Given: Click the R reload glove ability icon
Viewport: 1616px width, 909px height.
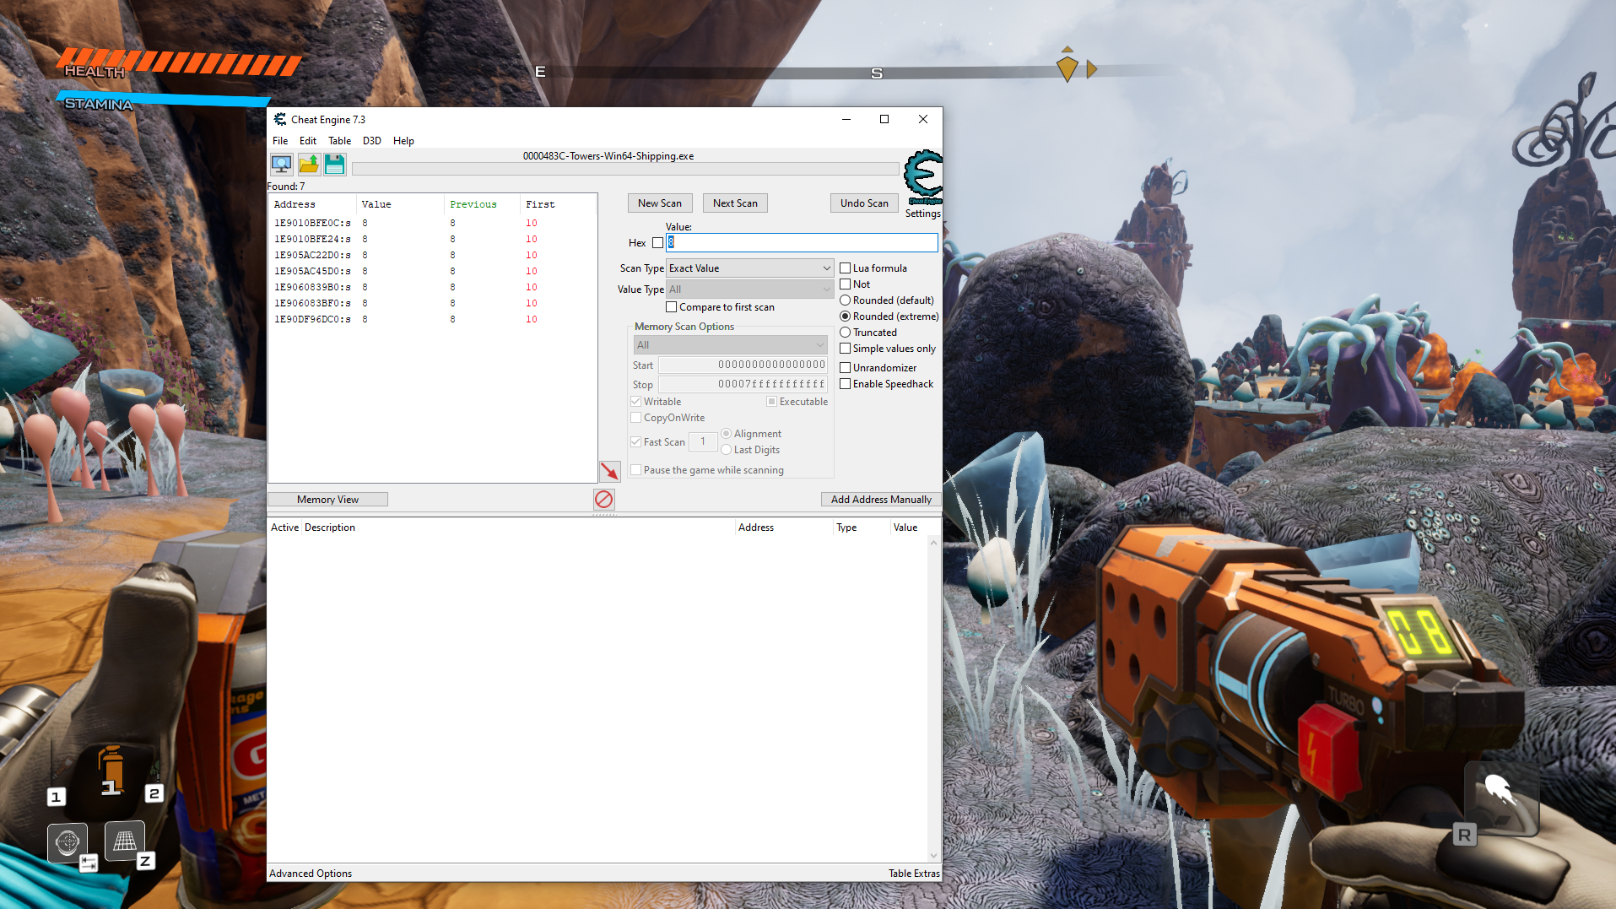Looking at the screenshot, I should pos(1501,798).
